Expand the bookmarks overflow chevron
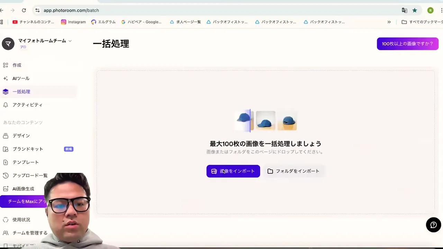Image resolution: width=443 pixels, height=249 pixels. [389, 22]
